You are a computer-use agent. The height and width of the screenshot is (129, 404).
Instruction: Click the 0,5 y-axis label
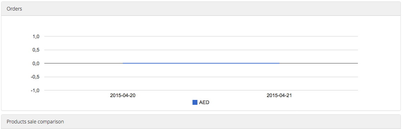point(36,50)
